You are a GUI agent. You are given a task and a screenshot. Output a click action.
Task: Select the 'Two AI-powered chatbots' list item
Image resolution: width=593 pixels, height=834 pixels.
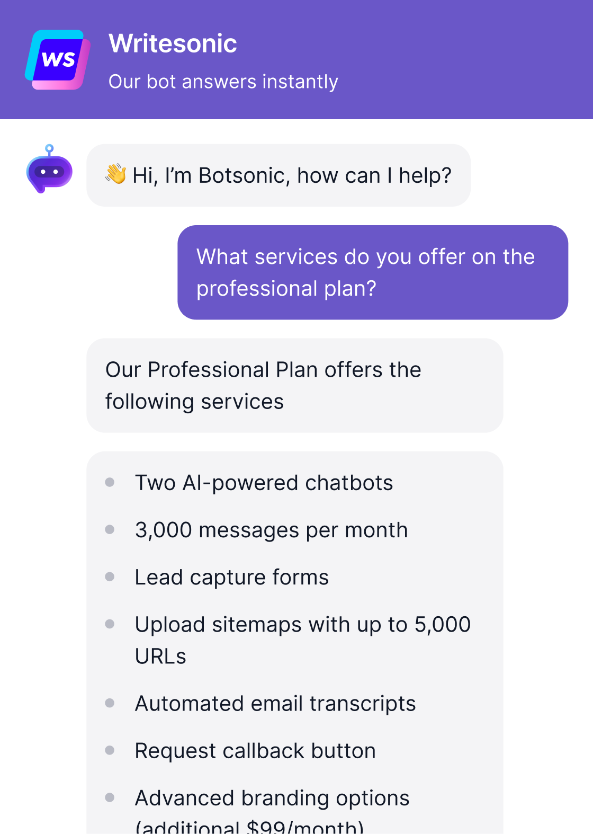[264, 483]
